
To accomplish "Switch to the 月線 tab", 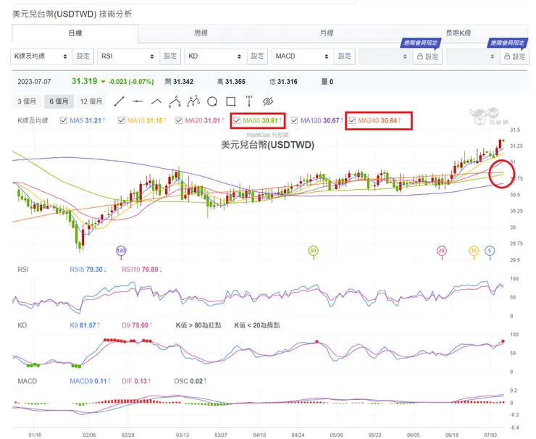I will [x=327, y=33].
